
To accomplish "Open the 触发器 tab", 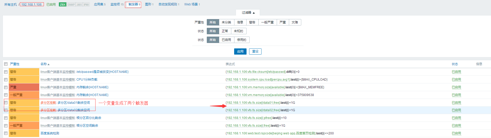I will pyautogui.click(x=133, y=4).
